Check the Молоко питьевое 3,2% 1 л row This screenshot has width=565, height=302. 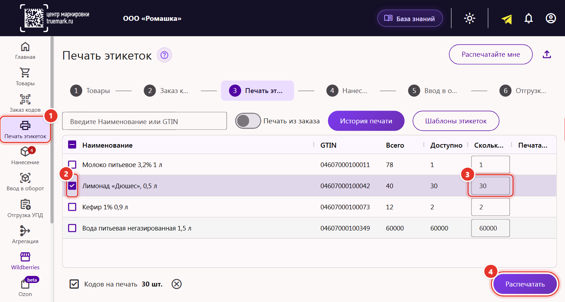point(72,165)
